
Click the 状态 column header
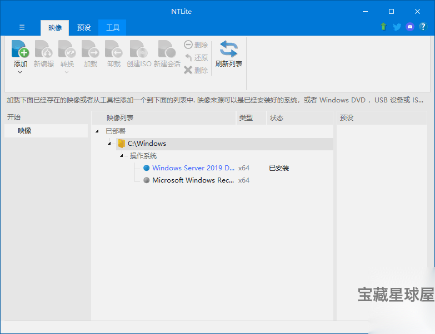coord(300,118)
